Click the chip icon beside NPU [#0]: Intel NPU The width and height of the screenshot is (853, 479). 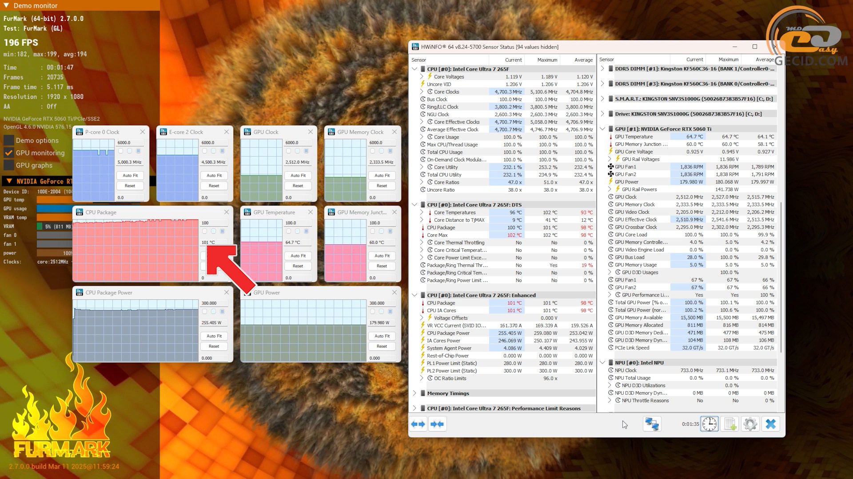(x=611, y=362)
